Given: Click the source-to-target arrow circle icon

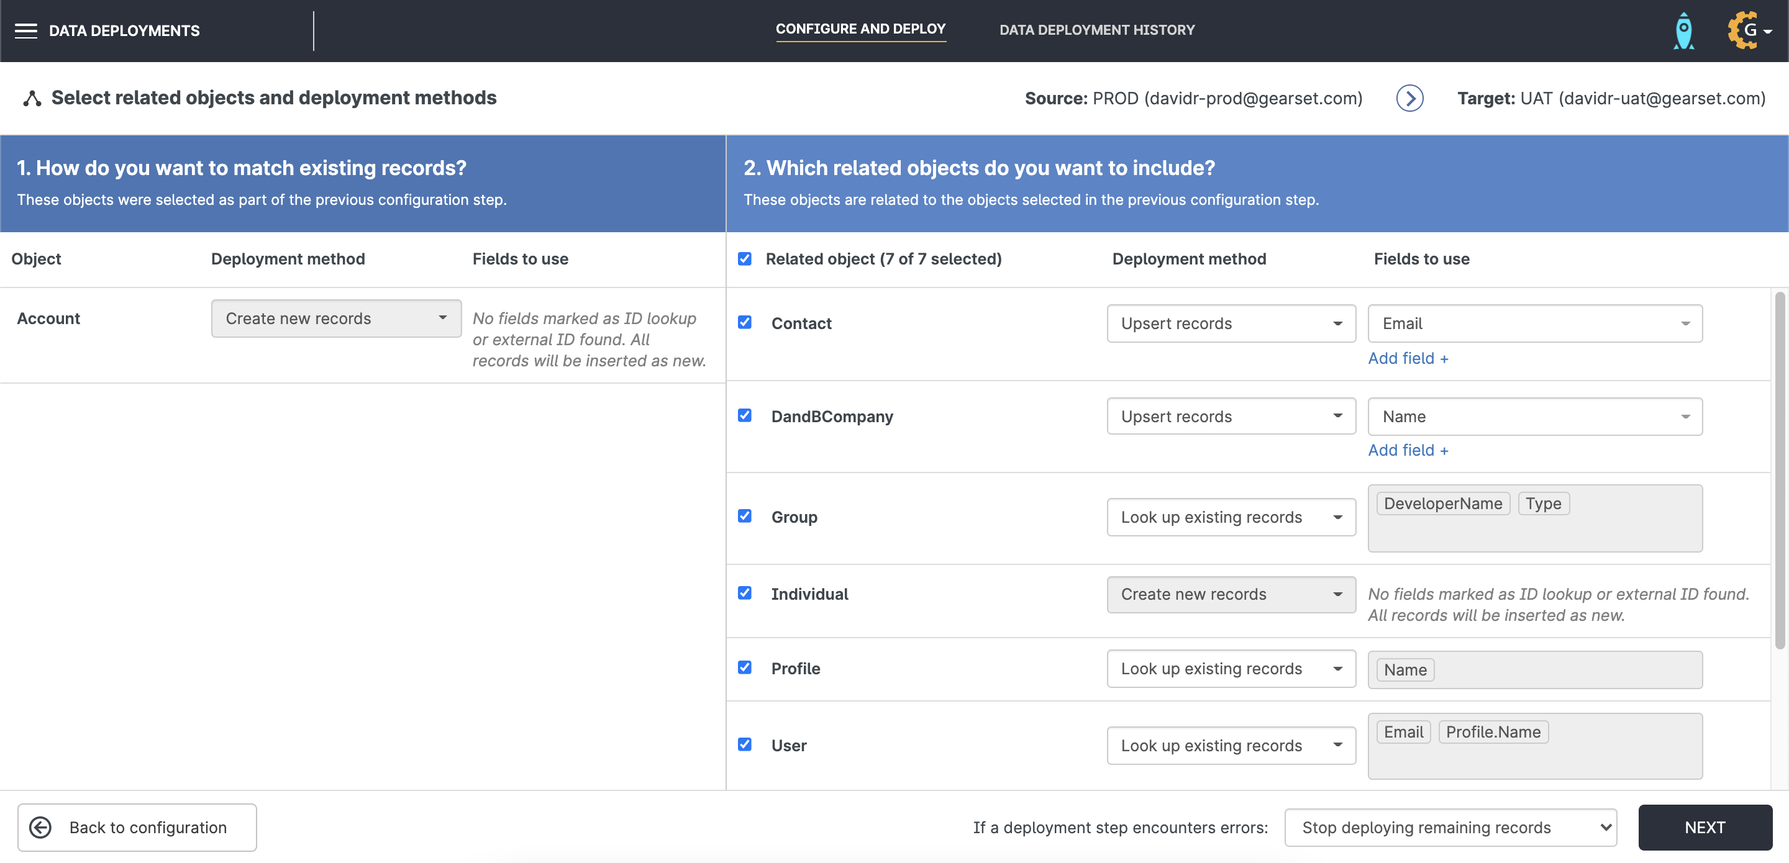Looking at the screenshot, I should (x=1409, y=98).
